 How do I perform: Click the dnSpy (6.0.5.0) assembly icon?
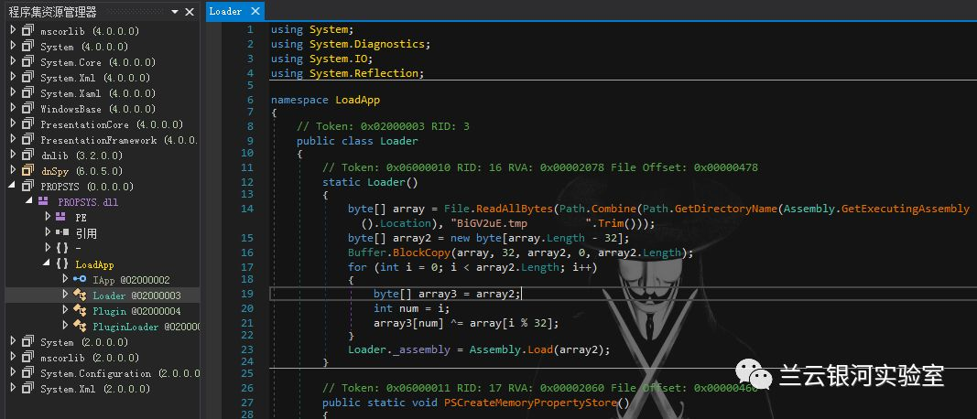point(27,170)
